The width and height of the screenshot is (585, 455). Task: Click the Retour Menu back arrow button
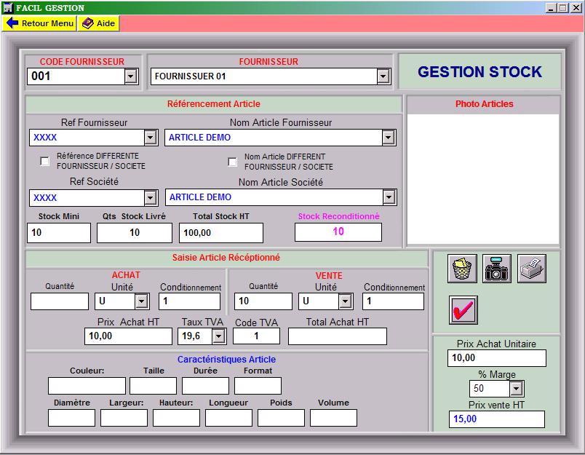click(39, 23)
